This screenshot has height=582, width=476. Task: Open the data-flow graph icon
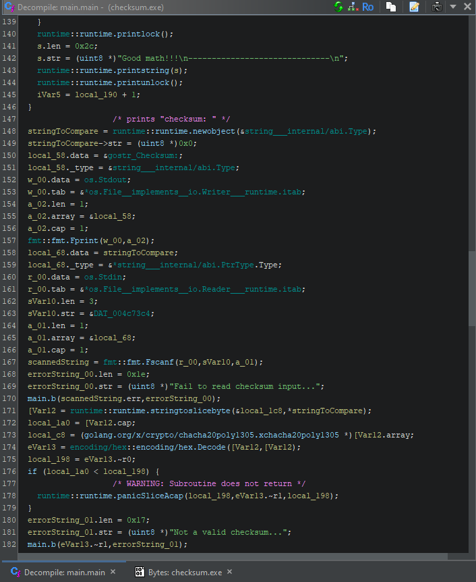(x=352, y=7)
